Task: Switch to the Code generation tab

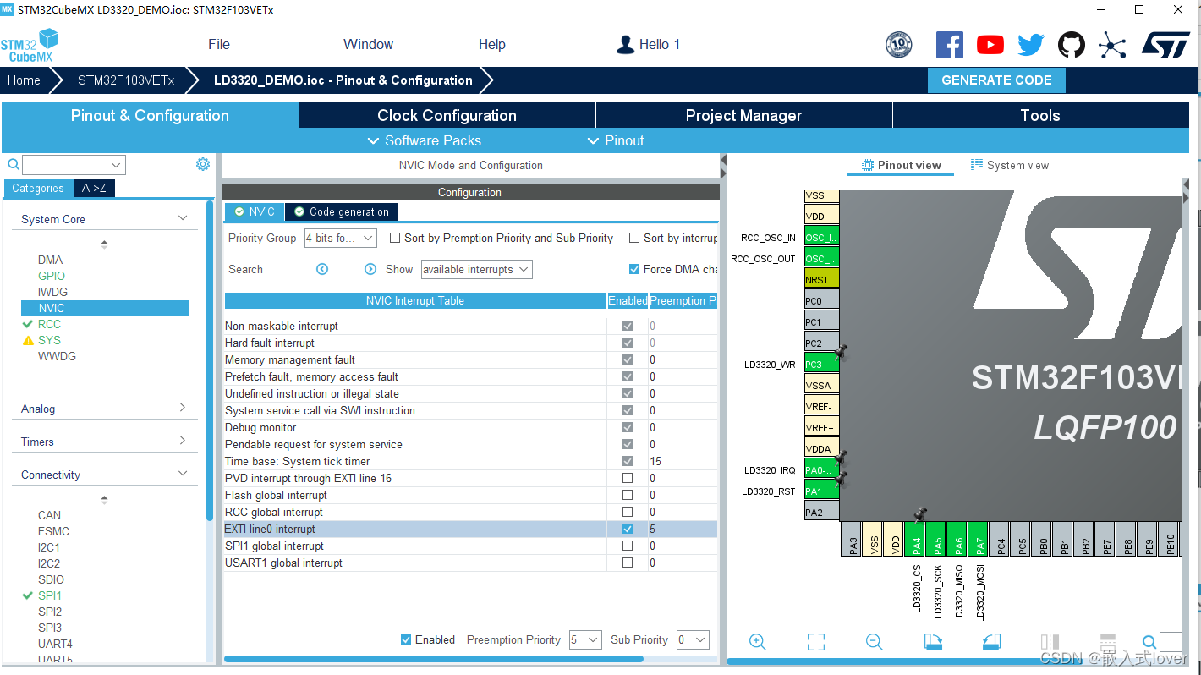Action: (x=341, y=211)
